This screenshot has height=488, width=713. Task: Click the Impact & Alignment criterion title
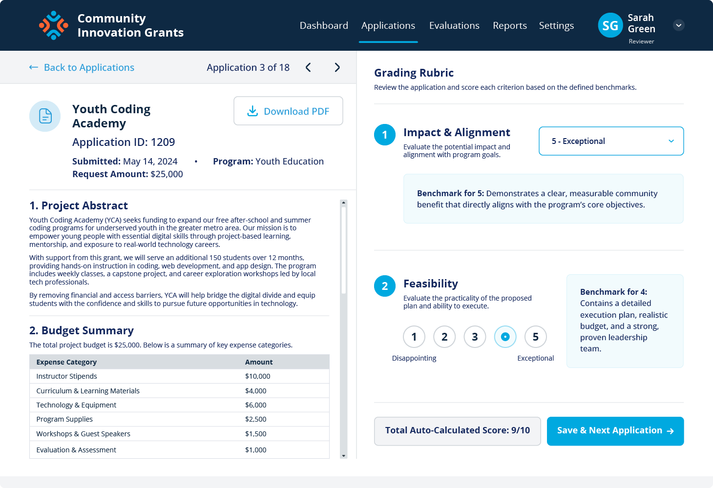(457, 132)
